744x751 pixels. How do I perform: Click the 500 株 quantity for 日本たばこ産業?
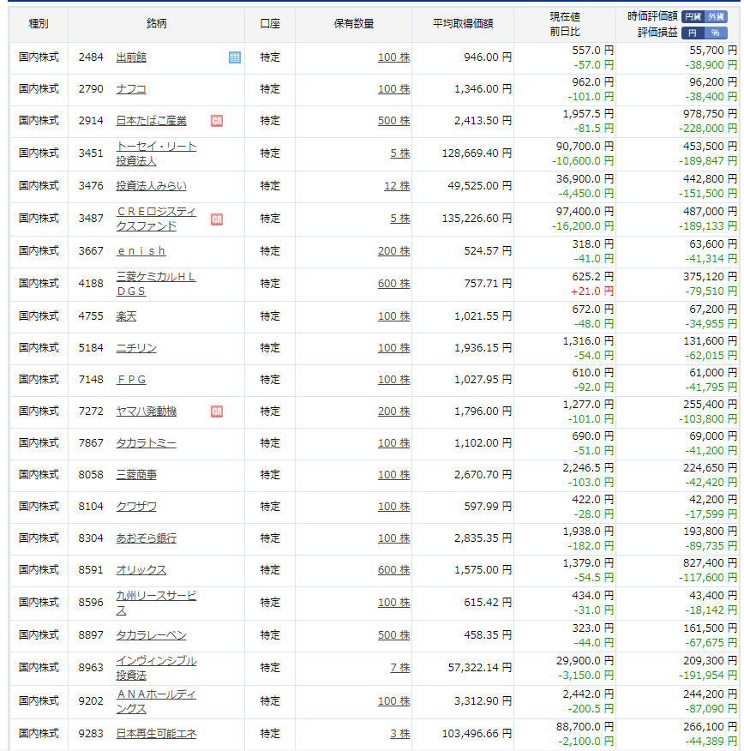point(394,121)
